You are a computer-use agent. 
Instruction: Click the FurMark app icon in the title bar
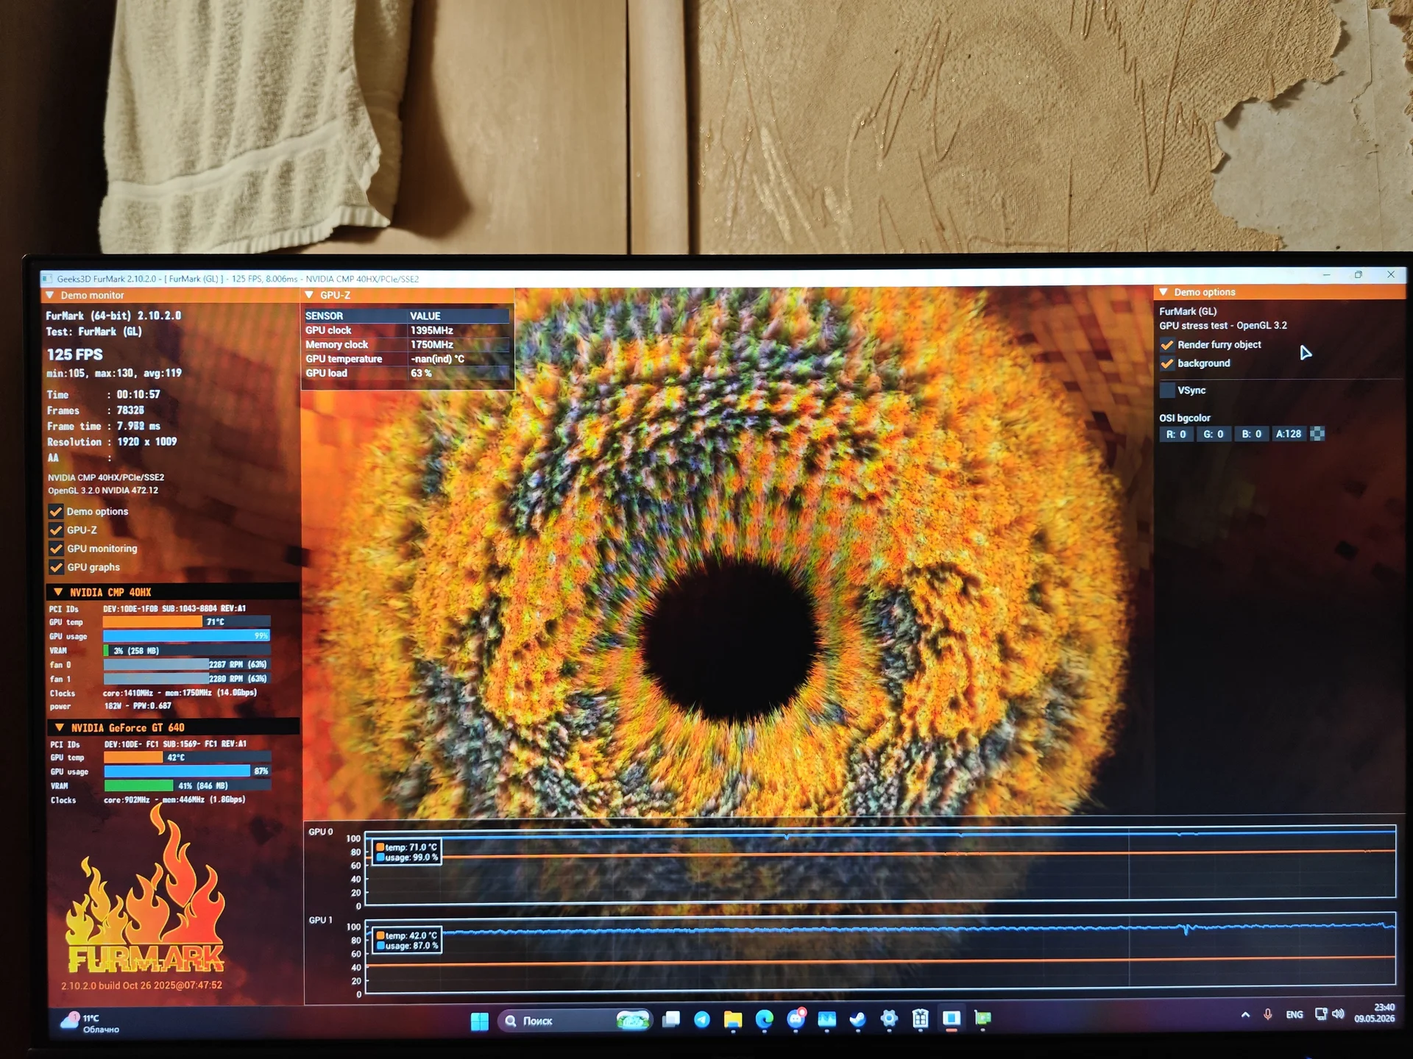(x=48, y=279)
